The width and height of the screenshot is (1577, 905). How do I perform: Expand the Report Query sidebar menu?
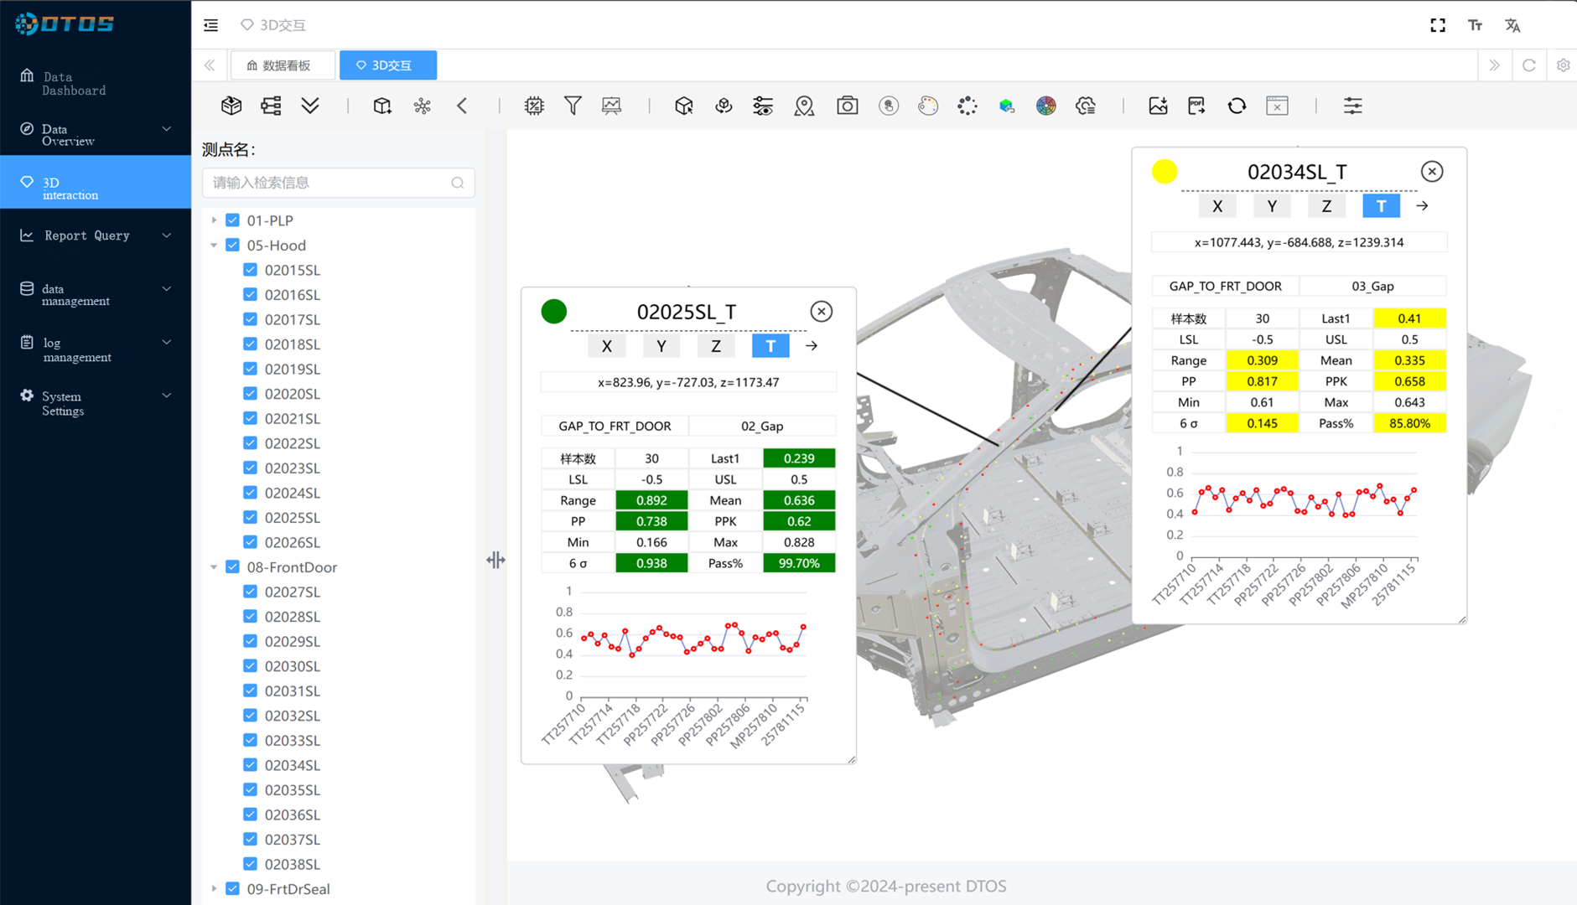(x=96, y=235)
